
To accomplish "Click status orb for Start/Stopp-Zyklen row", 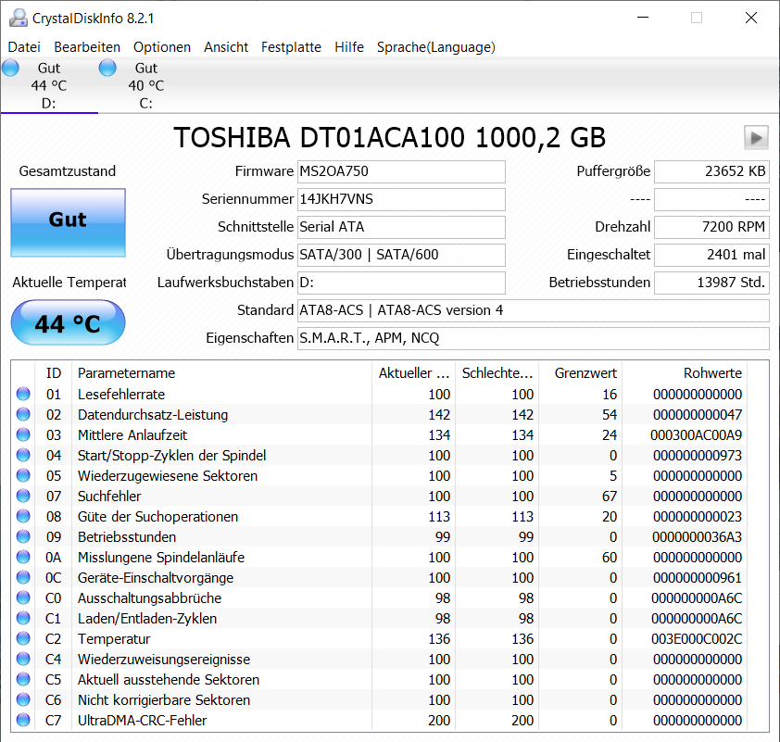I will point(23,455).
